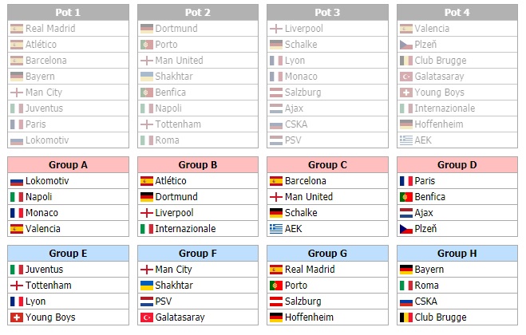Open Real Madrid in Group G
Image resolution: width=526 pixels, height=335 pixels.
[310, 270]
